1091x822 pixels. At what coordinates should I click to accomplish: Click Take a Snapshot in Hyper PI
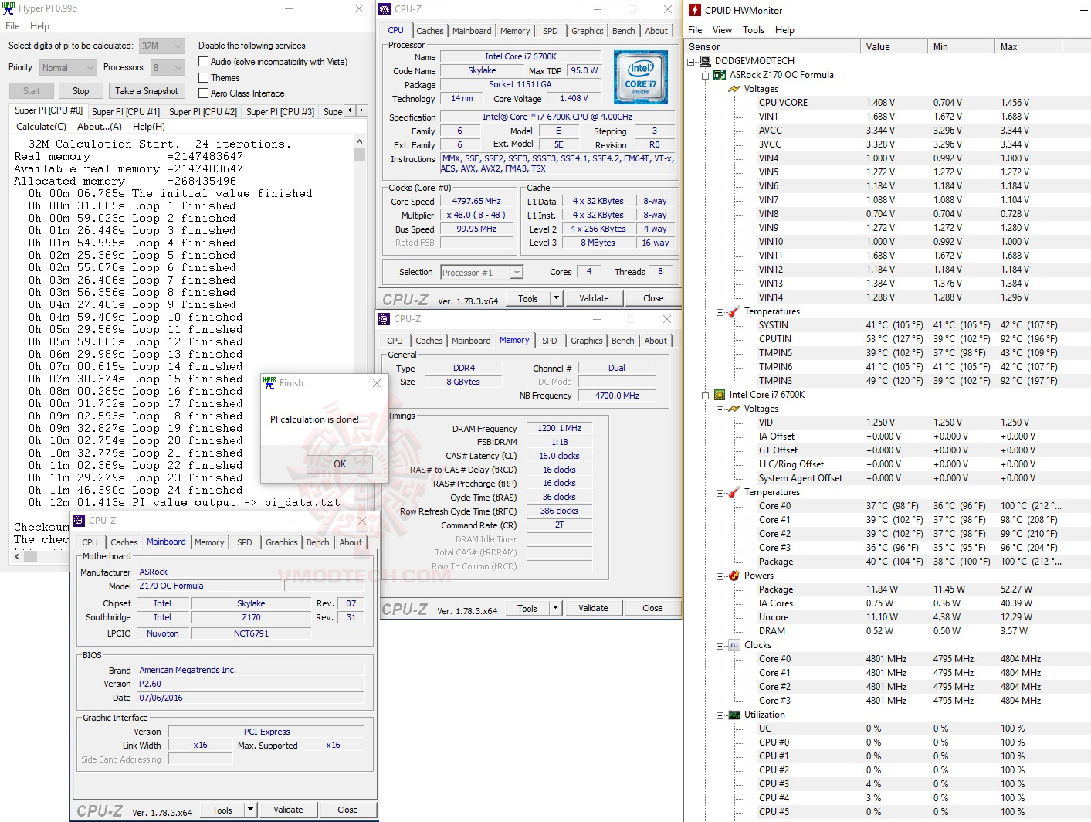click(x=147, y=91)
